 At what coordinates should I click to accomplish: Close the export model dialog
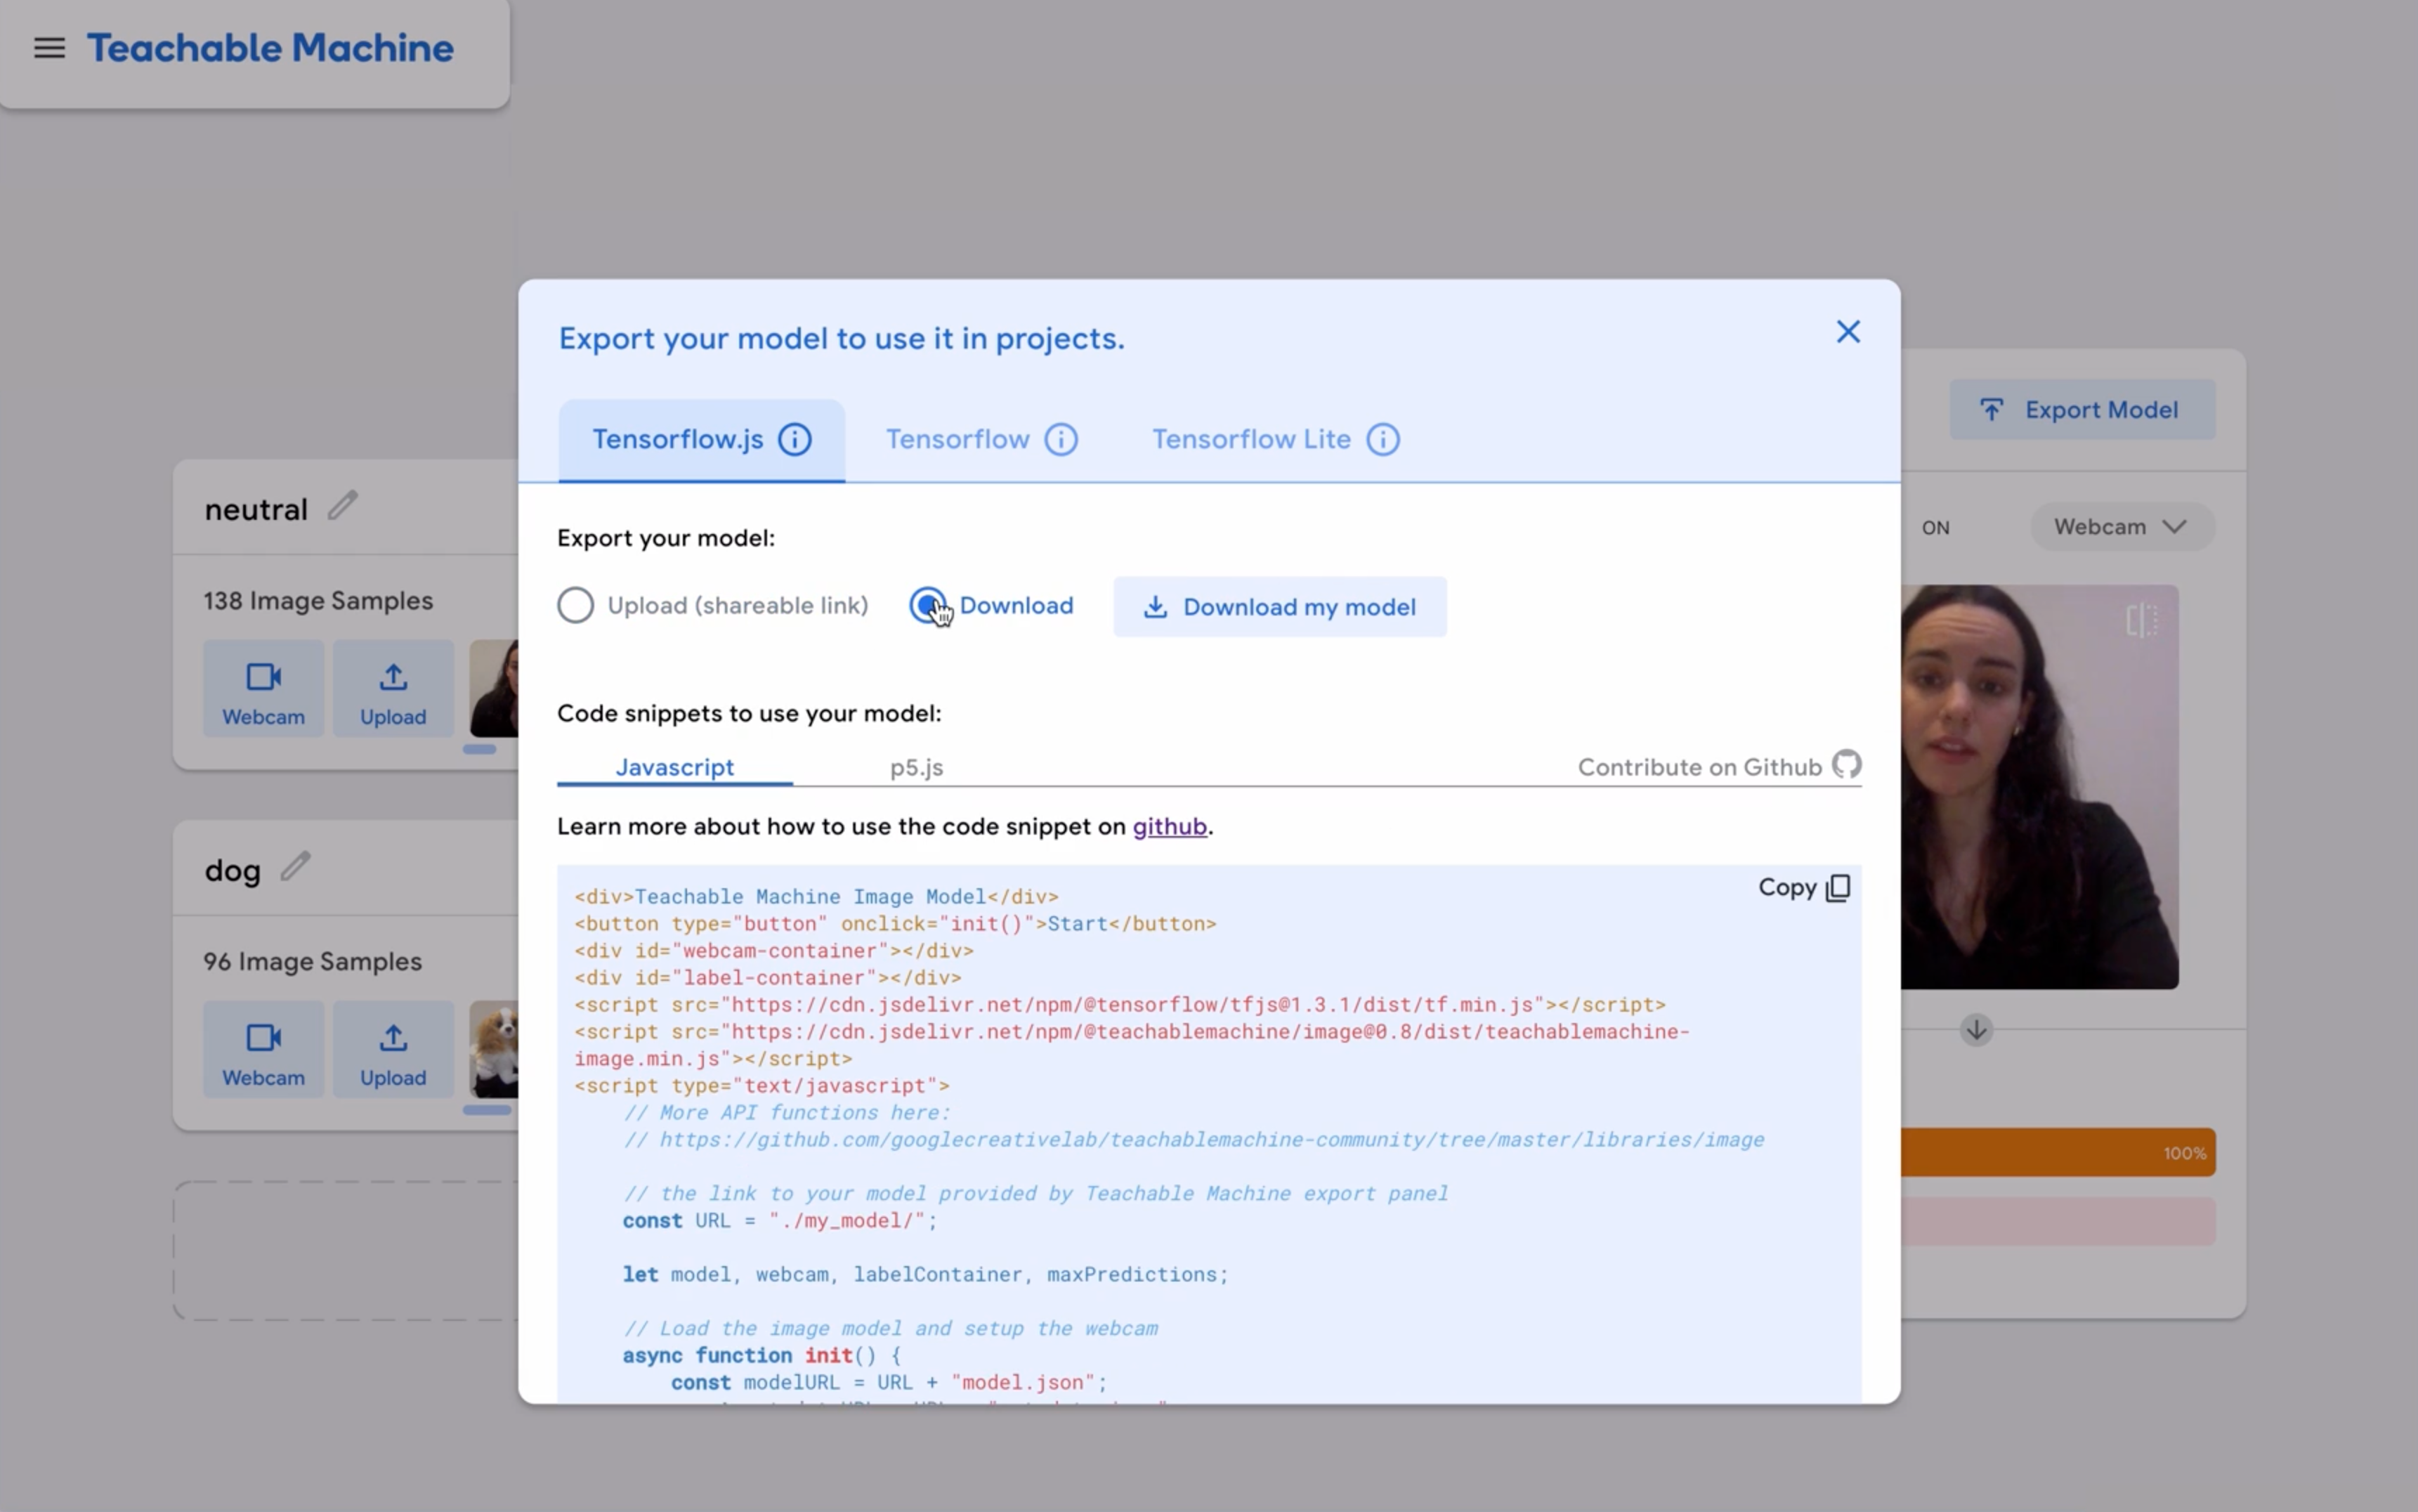[1848, 332]
